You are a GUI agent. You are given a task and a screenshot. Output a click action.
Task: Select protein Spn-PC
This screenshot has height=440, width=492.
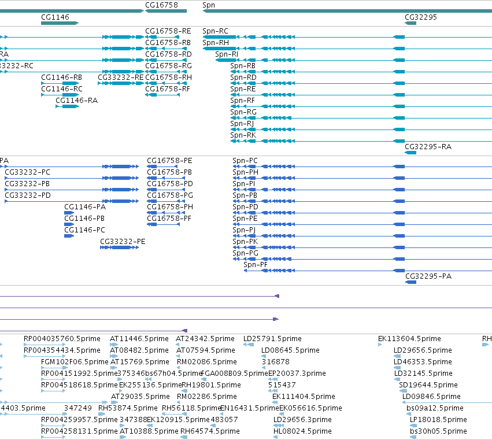pyautogui.click(x=362, y=167)
